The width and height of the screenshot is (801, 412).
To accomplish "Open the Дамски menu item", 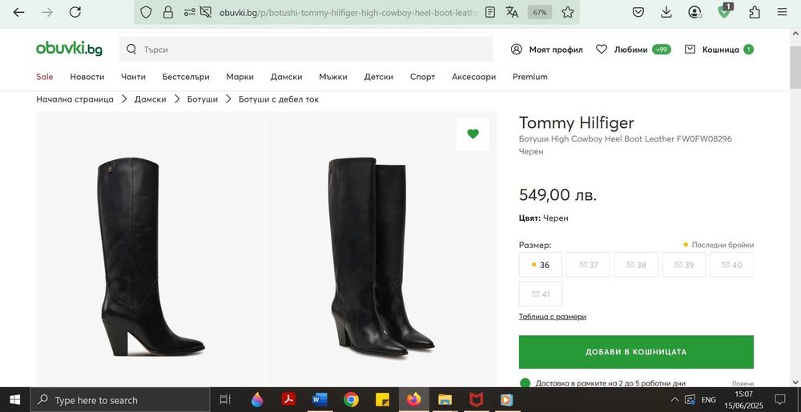I will pyautogui.click(x=287, y=77).
